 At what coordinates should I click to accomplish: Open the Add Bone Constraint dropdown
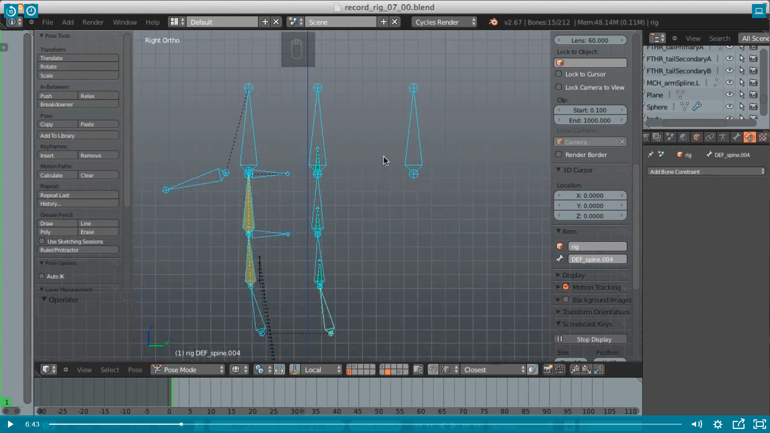[x=706, y=172]
